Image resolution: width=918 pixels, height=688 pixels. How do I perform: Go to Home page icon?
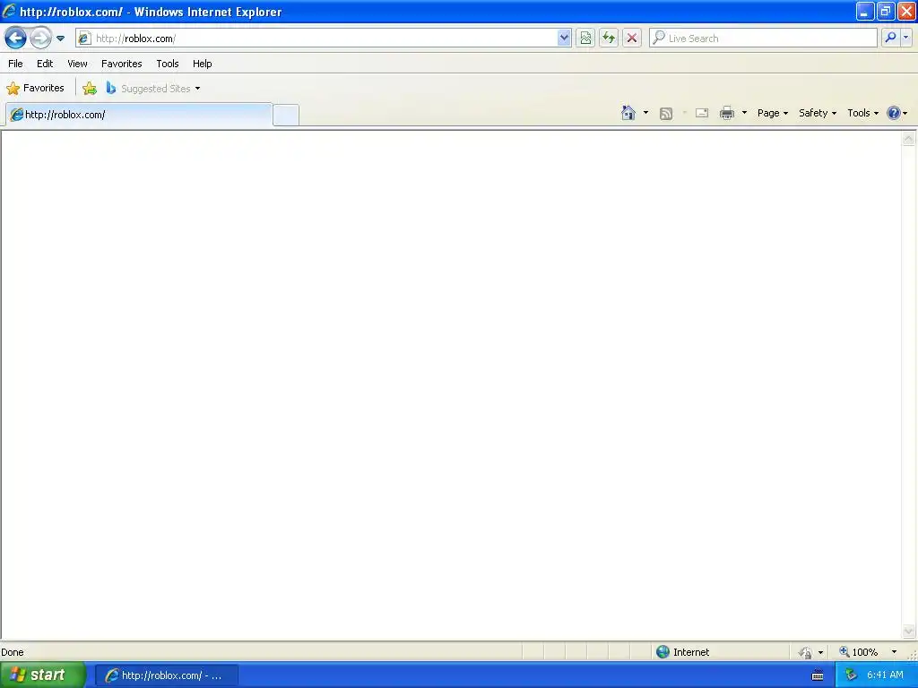point(628,113)
